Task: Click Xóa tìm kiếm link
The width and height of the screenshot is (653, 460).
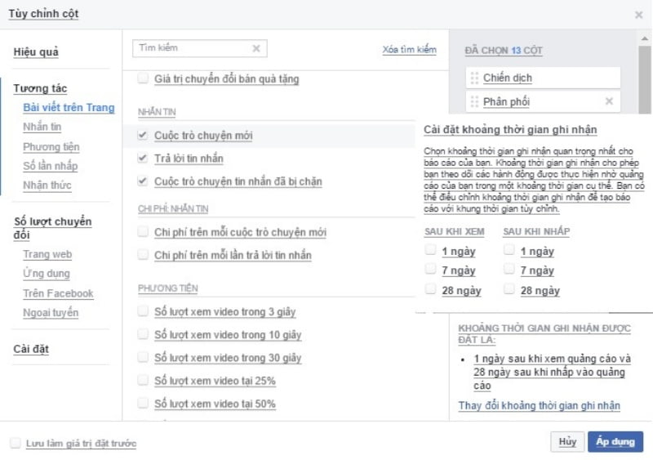Action: 409,50
